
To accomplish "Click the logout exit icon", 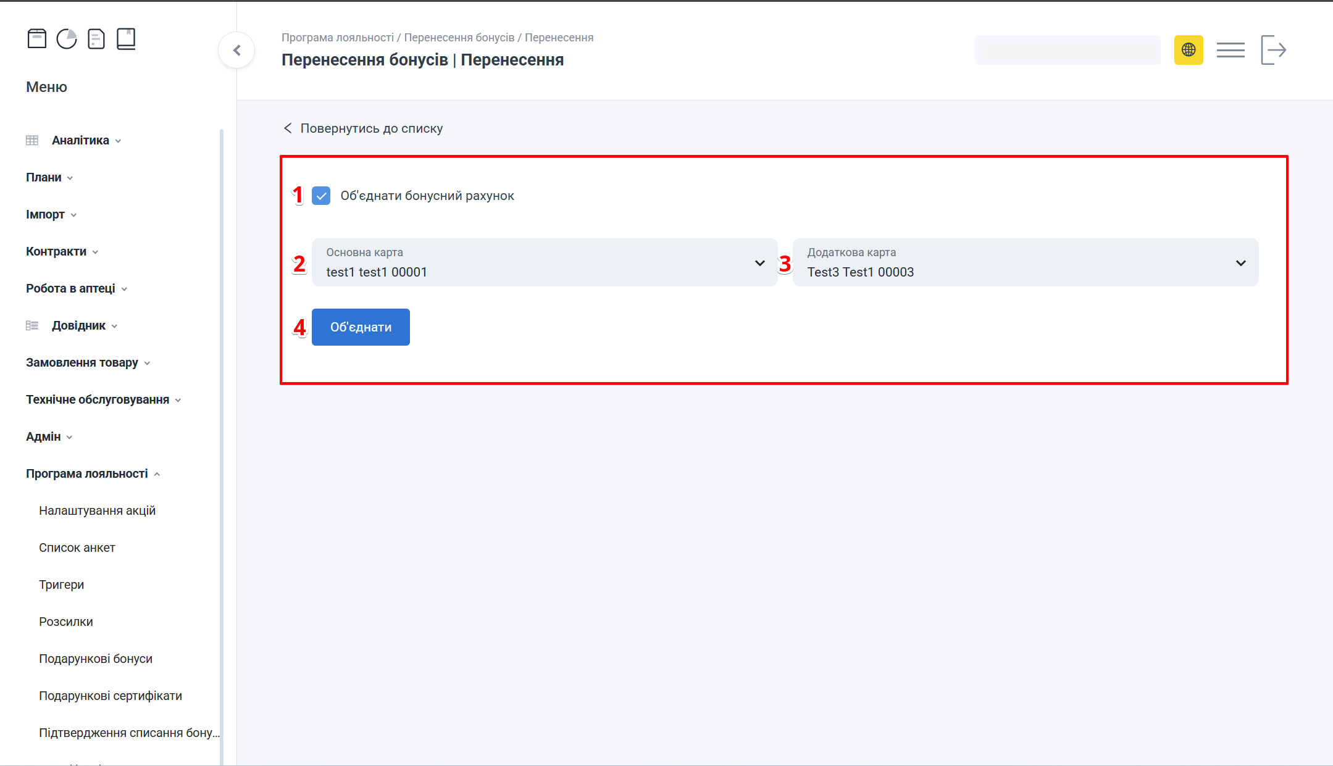I will coord(1273,50).
